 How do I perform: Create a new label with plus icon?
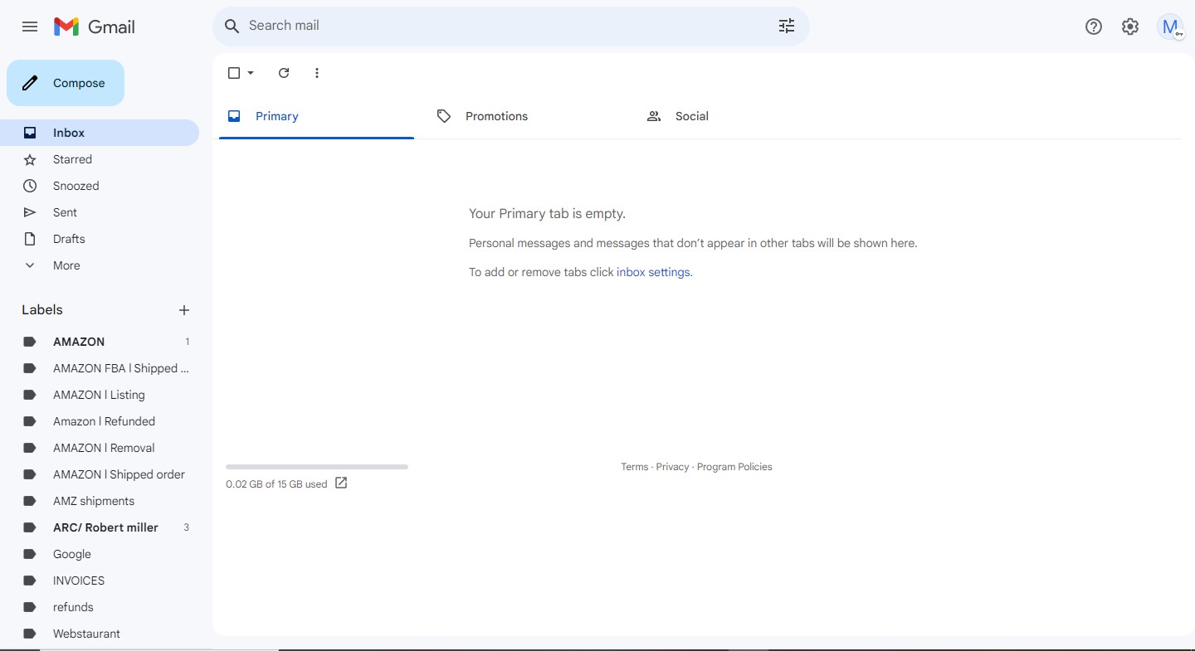point(184,310)
